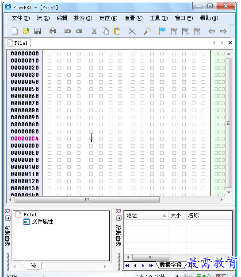The width and height of the screenshot is (241, 277).
Task: Sort by the 名称 column header
Action: (x=209, y=215)
